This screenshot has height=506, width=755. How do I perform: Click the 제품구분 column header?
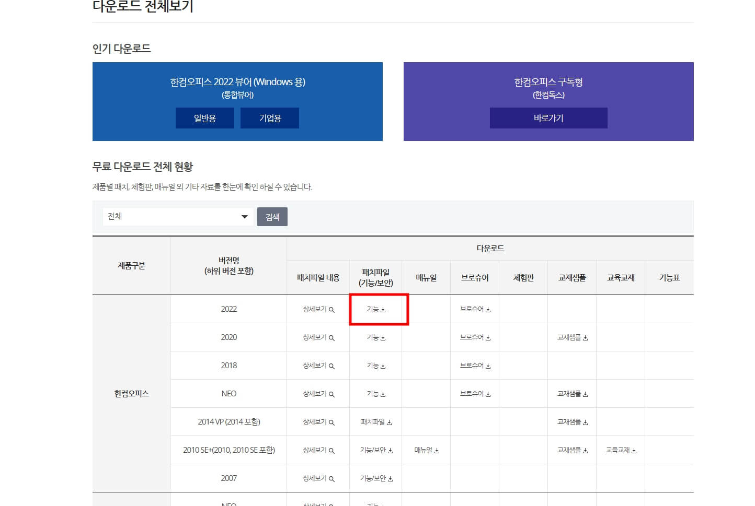tap(132, 266)
